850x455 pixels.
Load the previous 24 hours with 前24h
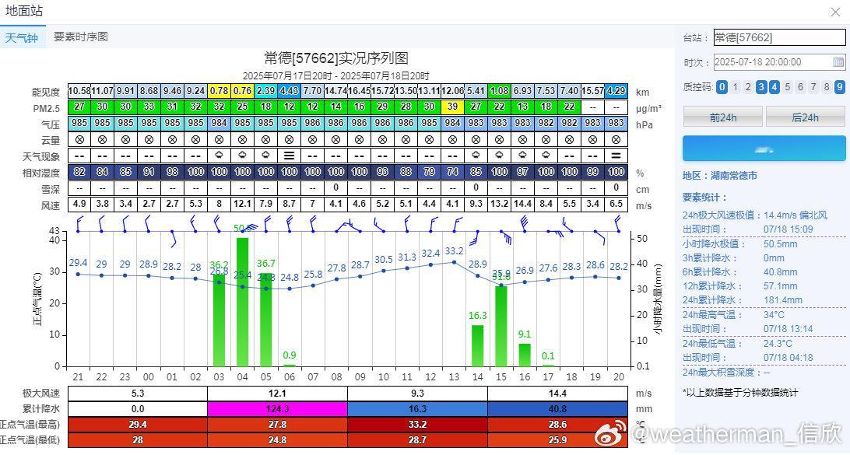(x=722, y=117)
